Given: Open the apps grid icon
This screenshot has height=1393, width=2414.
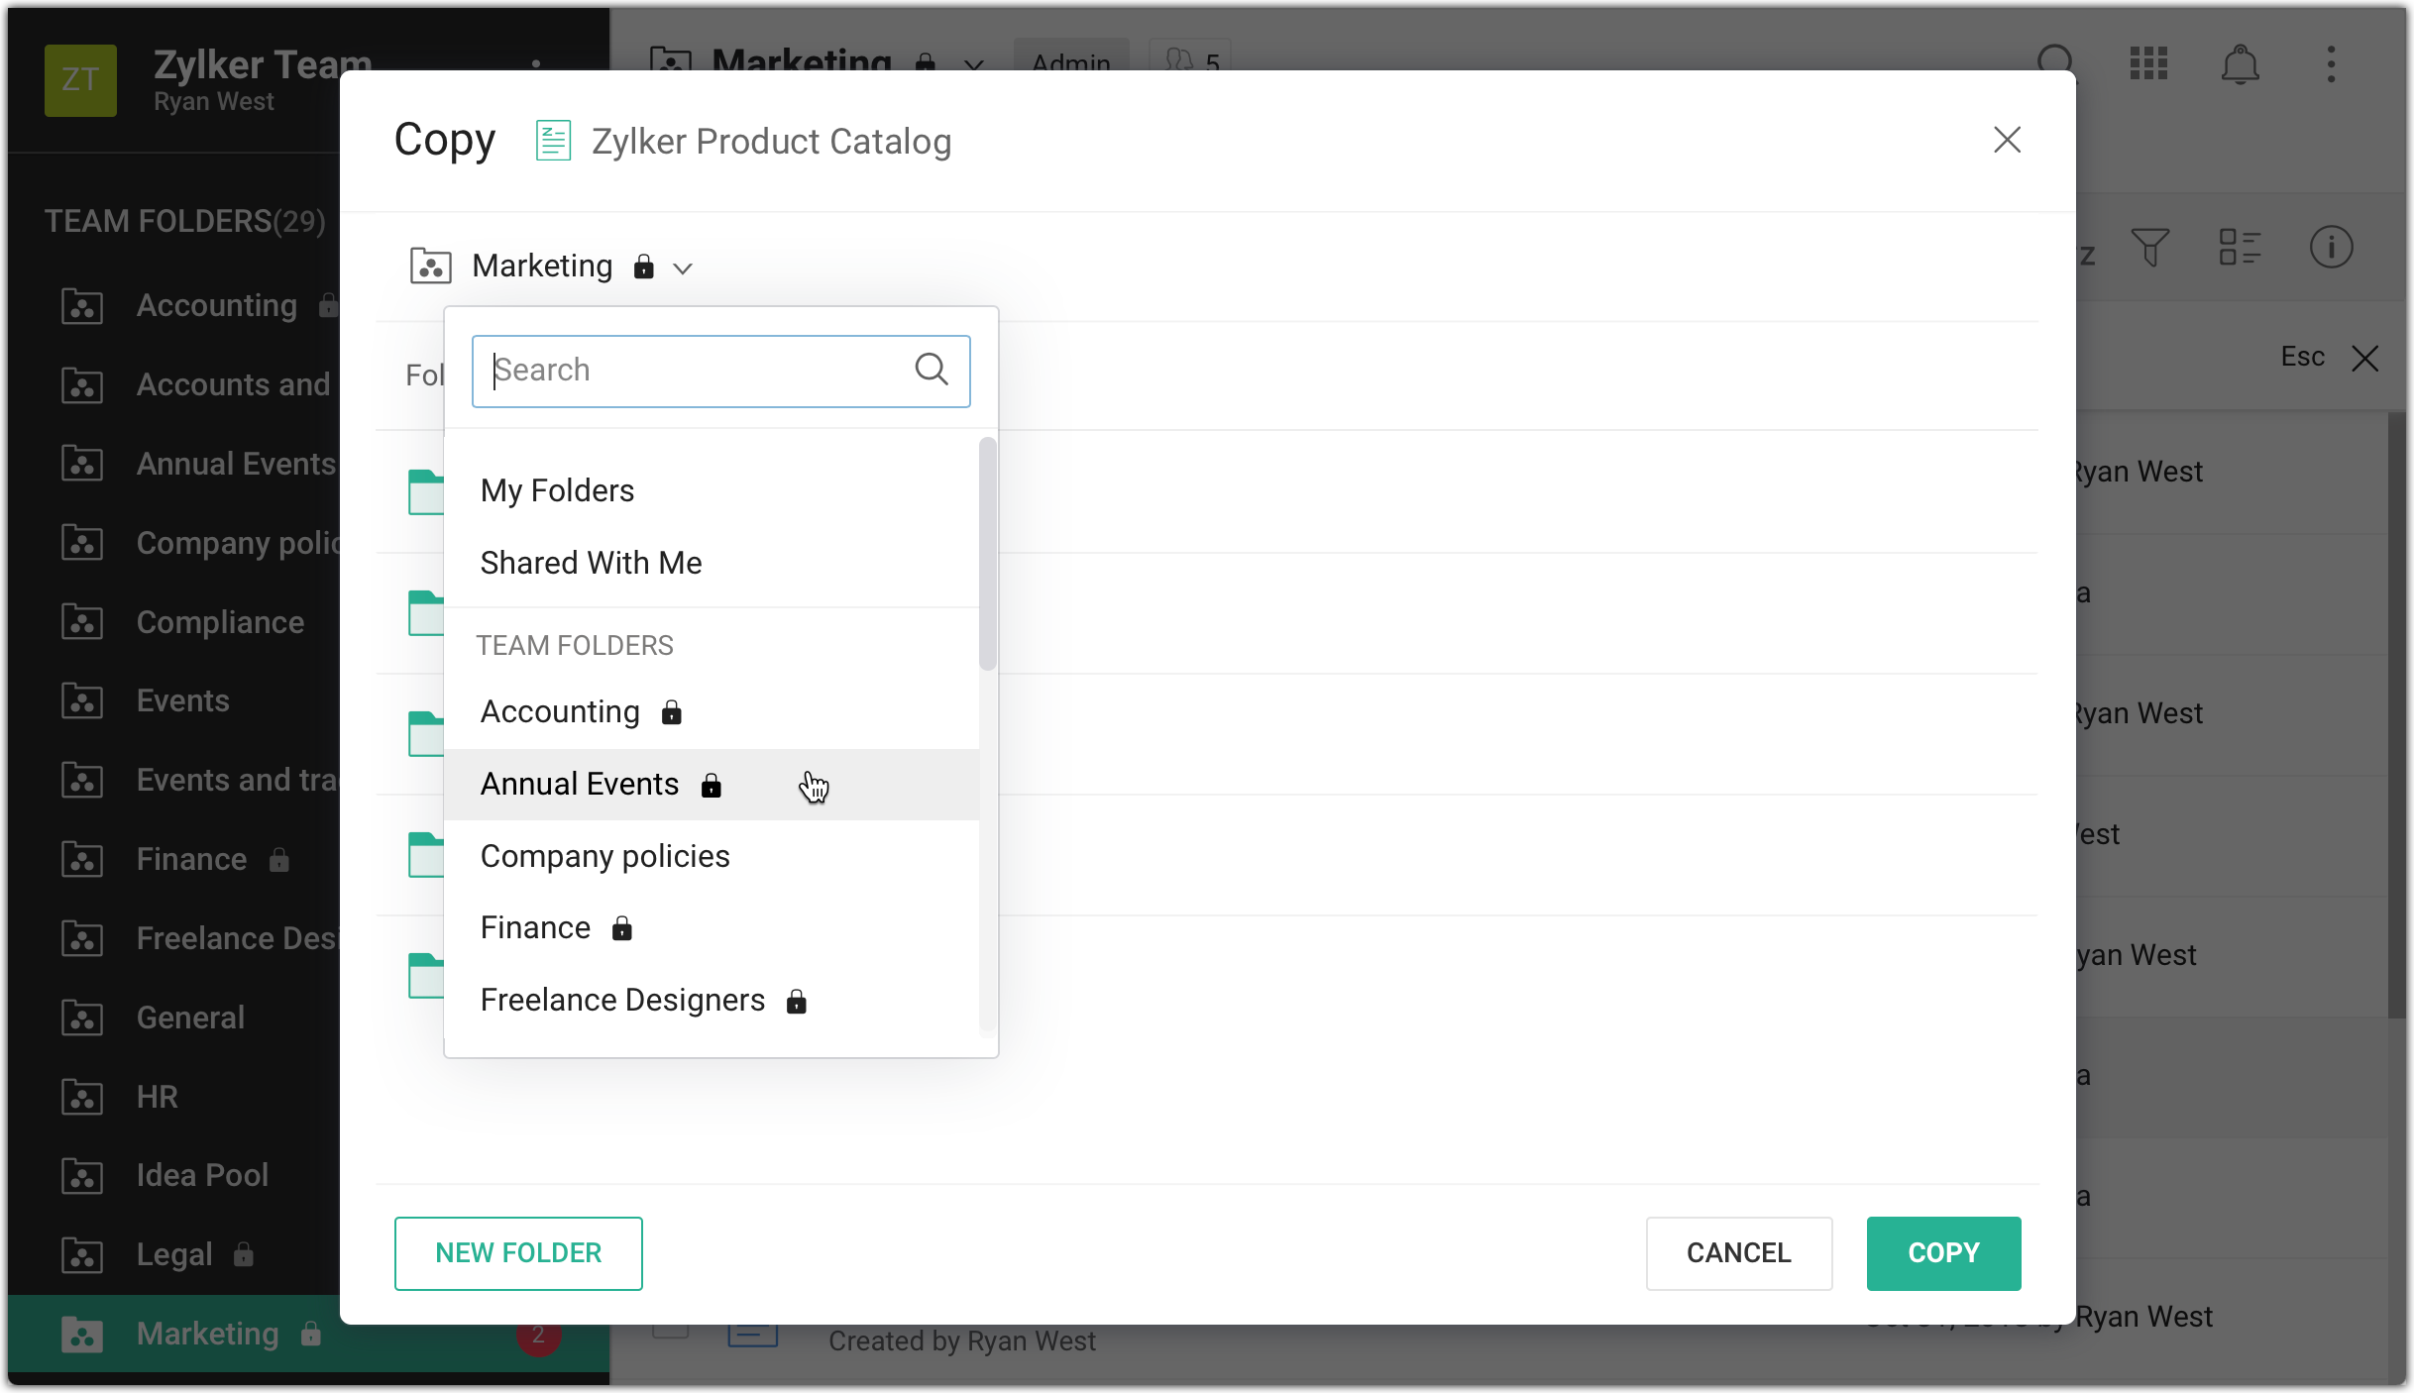Looking at the screenshot, I should click(2148, 64).
